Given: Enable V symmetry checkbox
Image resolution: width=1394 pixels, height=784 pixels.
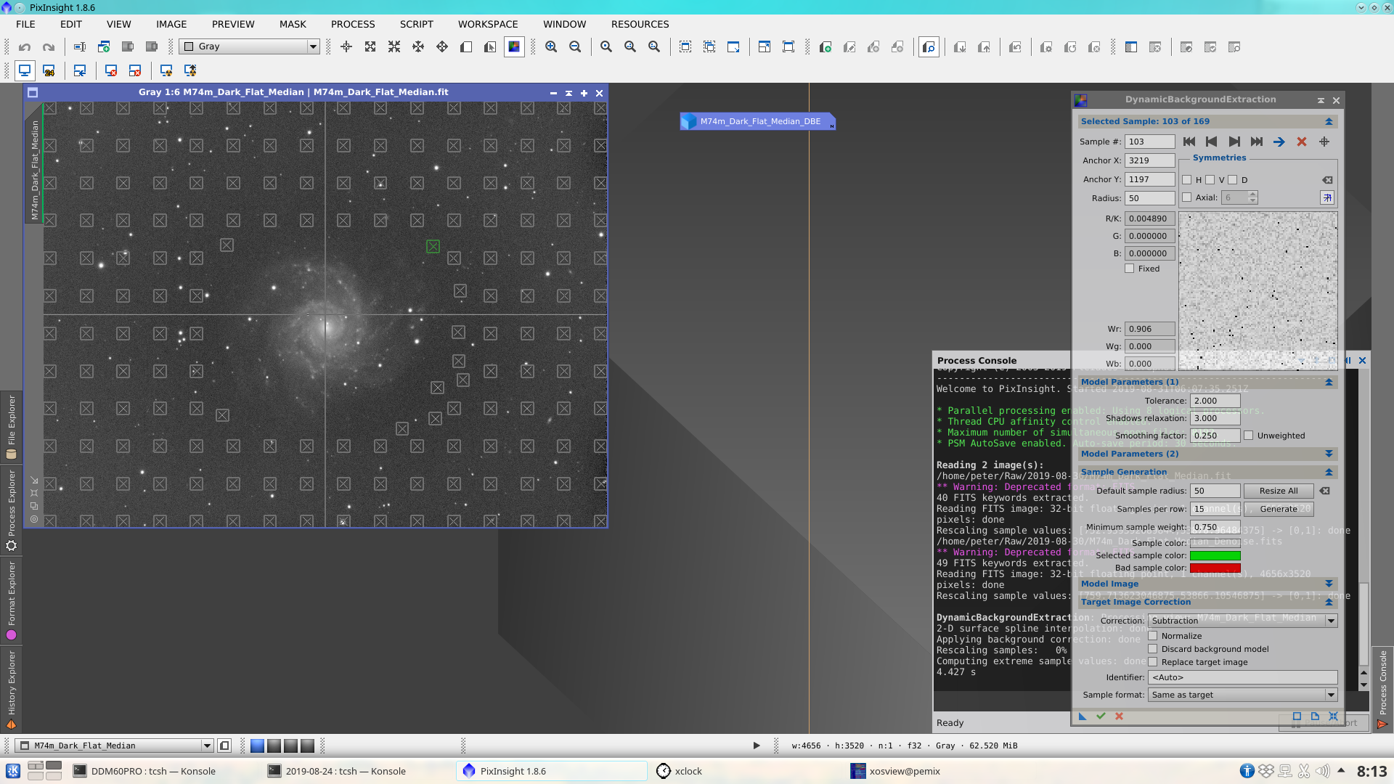Looking at the screenshot, I should [1210, 180].
